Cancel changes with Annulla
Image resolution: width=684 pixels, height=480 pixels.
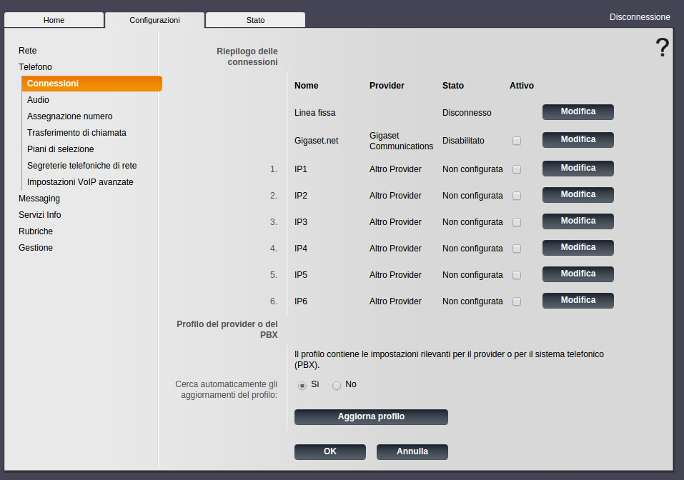tap(412, 451)
